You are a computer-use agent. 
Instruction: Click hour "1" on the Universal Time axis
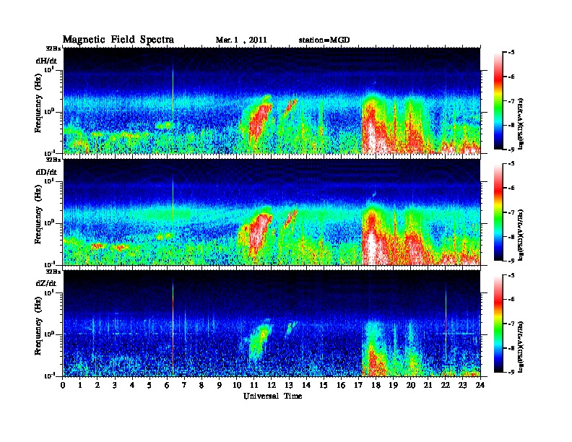point(80,385)
